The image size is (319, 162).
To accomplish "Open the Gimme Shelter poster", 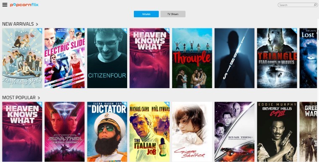I will (x=192, y=132).
